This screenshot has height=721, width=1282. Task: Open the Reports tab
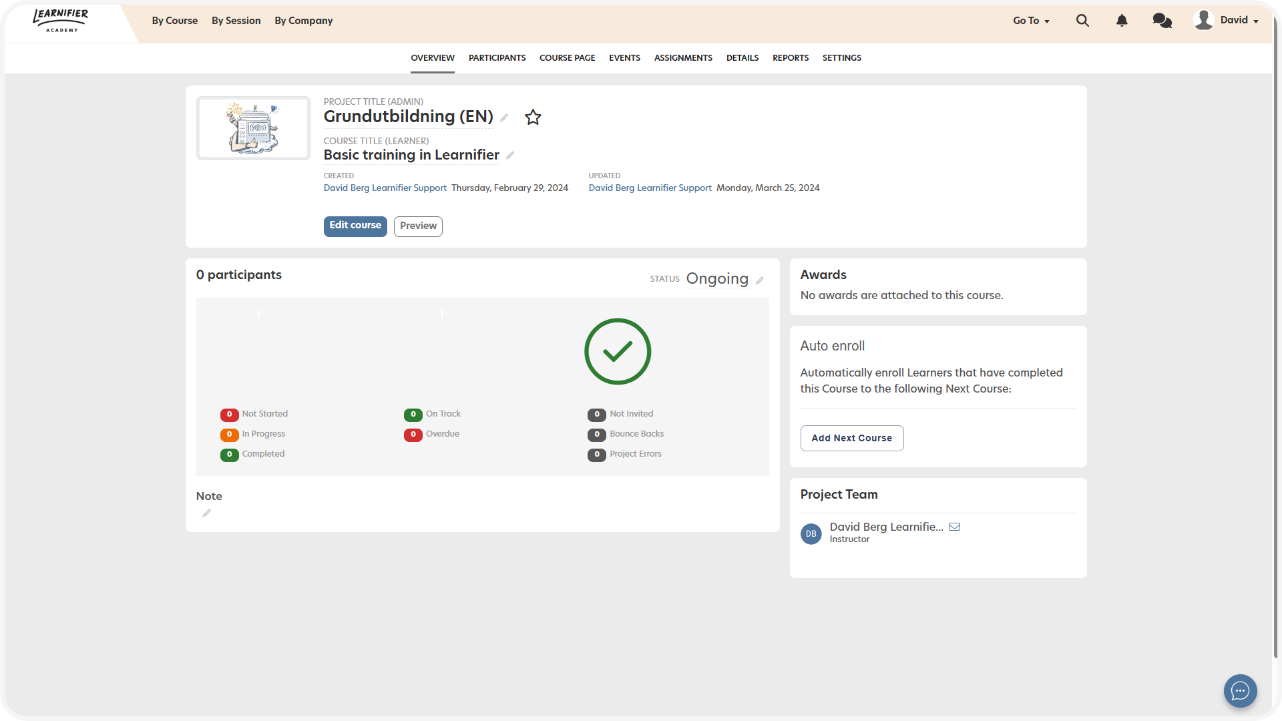click(791, 58)
